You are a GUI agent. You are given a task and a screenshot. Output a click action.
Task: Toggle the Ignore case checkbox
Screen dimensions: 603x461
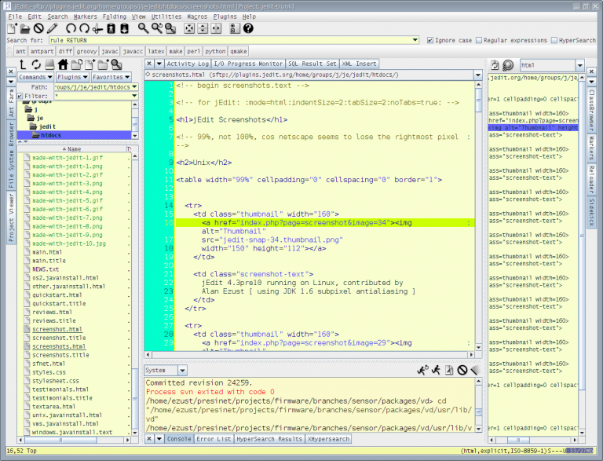pyautogui.click(x=429, y=40)
